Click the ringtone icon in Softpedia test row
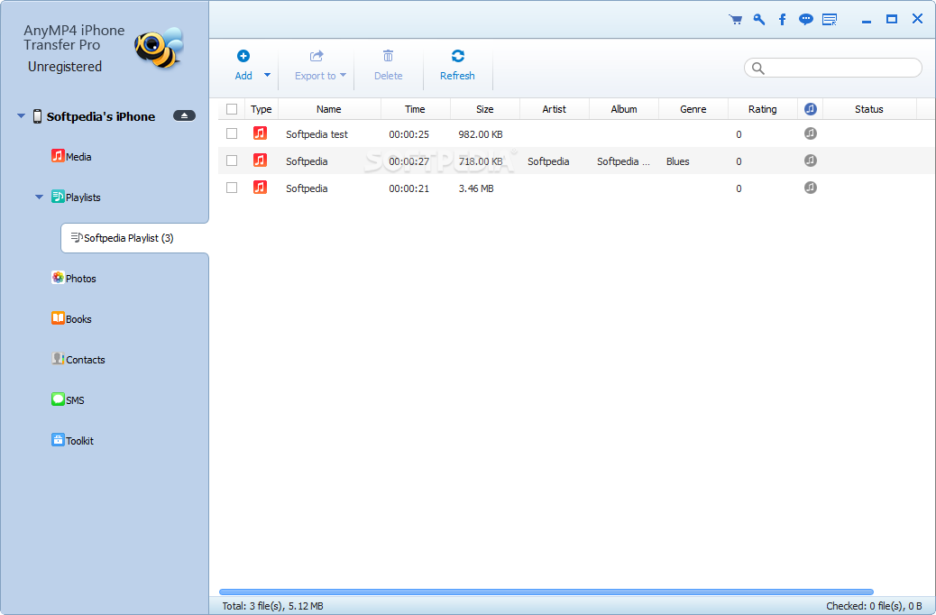Viewport: 936px width, 615px height. (x=810, y=133)
